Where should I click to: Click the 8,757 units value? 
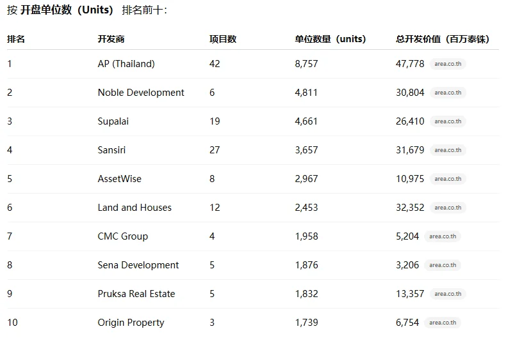pyautogui.click(x=306, y=64)
